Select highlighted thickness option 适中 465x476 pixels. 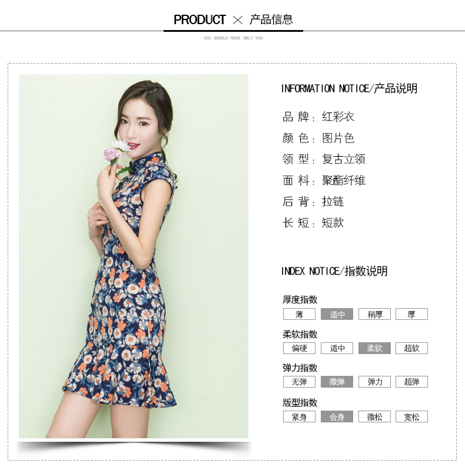[x=337, y=314]
